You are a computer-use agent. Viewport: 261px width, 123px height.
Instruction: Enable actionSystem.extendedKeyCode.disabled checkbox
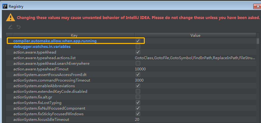pyautogui.click(x=138, y=91)
